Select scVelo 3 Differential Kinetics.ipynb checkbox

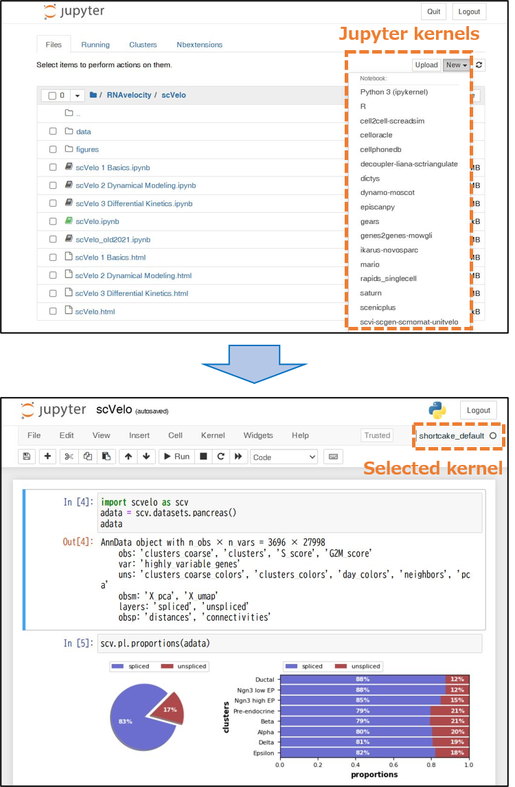53,203
